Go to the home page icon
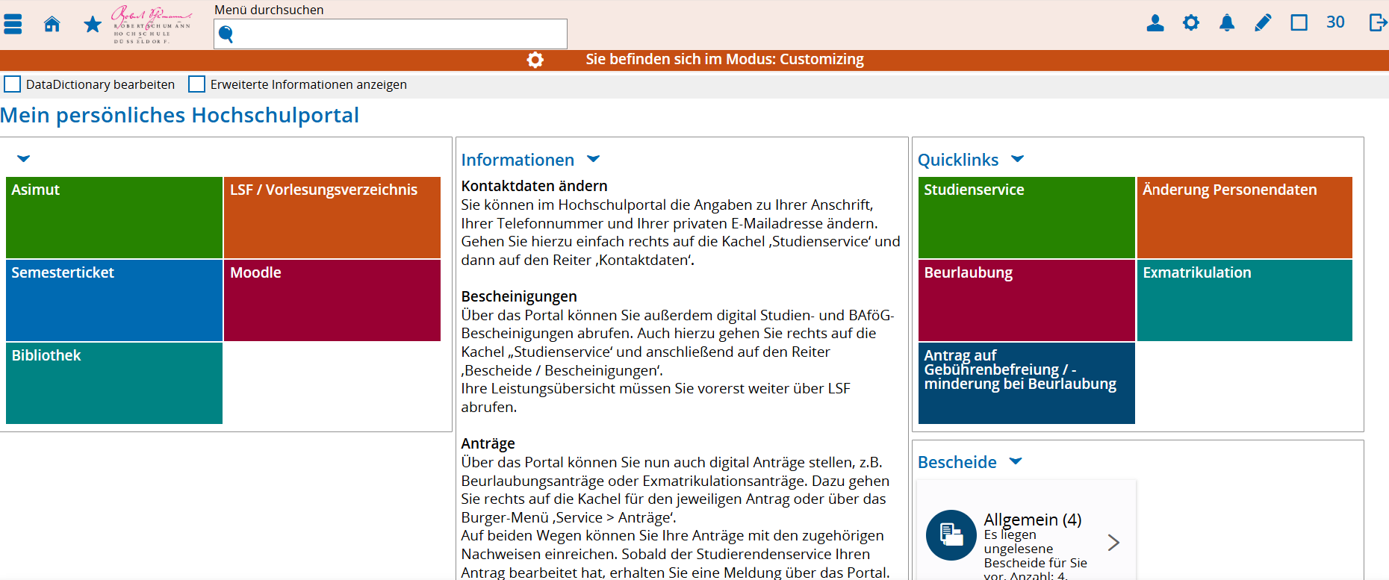Image resolution: width=1389 pixels, height=580 pixels. [x=52, y=24]
